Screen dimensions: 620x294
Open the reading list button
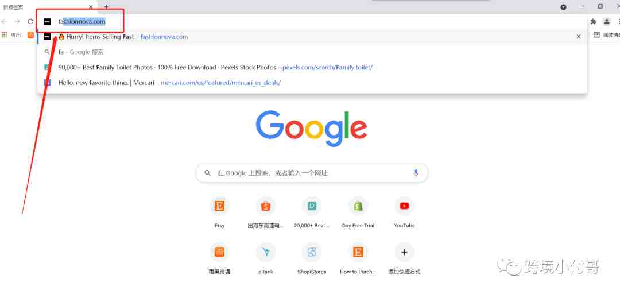click(606, 35)
